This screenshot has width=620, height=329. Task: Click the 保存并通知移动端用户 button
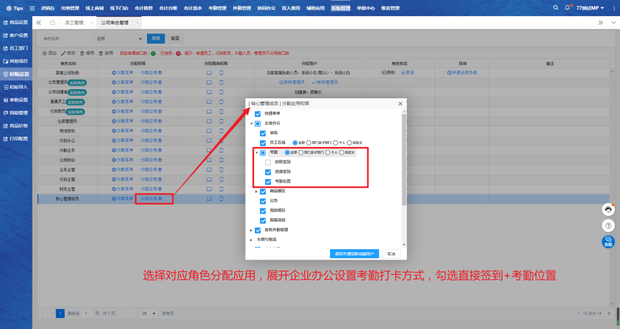point(354,253)
